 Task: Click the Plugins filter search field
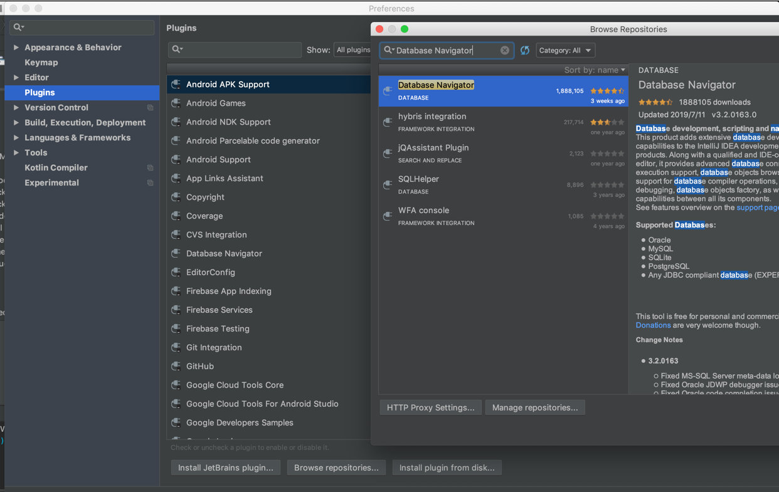point(235,50)
